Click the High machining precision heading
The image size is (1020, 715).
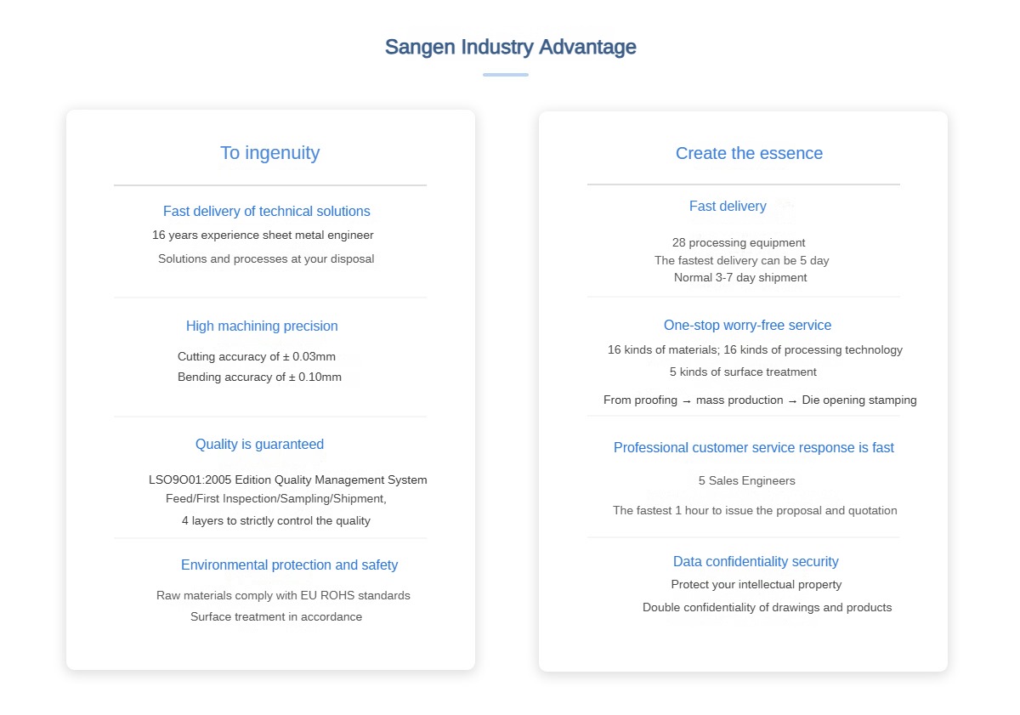coord(262,326)
